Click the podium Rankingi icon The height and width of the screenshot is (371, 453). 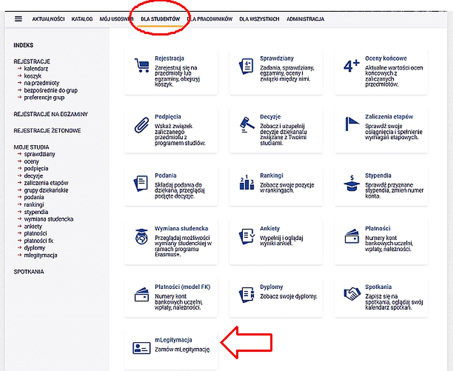click(x=246, y=182)
